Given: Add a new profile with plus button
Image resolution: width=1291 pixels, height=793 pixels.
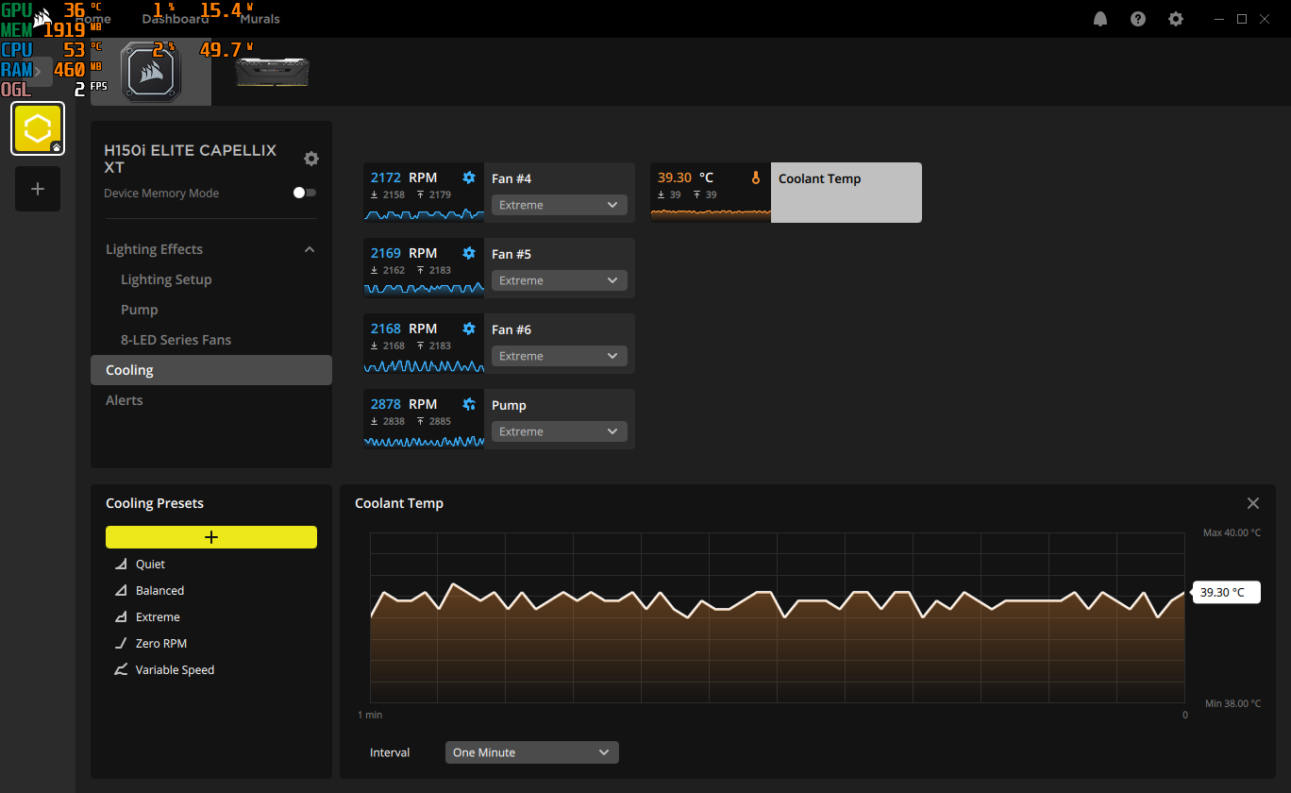Looking at the screenshot, I should point(38,189).
